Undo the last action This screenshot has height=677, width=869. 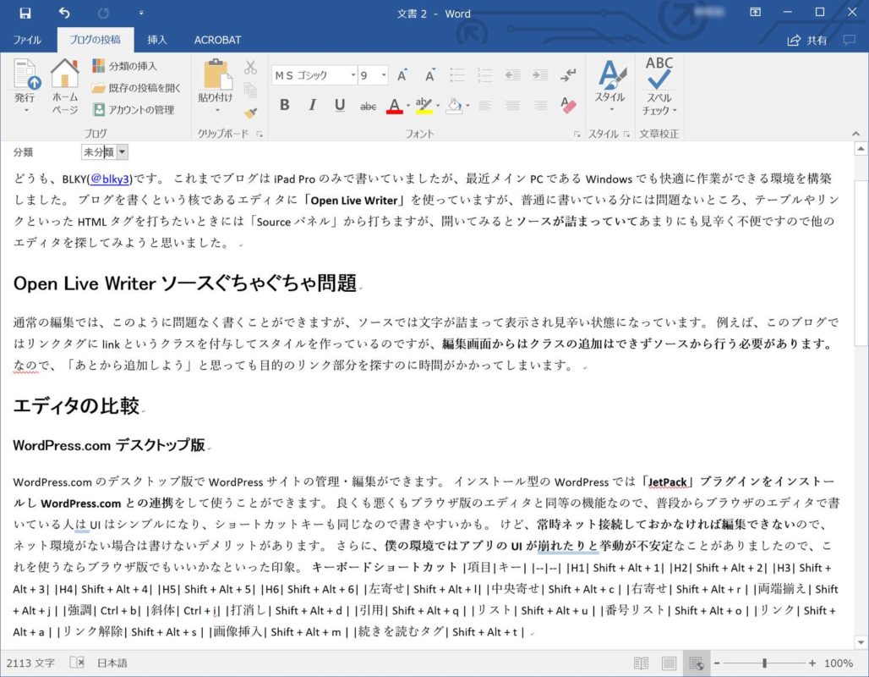coord(64,13)
